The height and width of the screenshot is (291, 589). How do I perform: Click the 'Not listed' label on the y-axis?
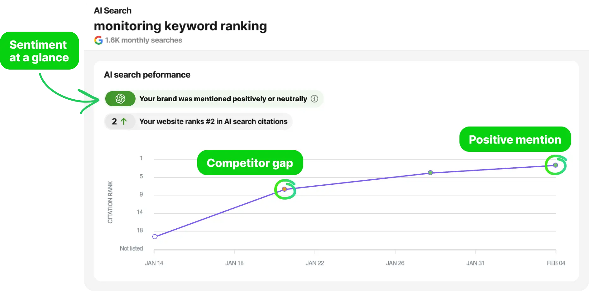(x=131, y=248)
